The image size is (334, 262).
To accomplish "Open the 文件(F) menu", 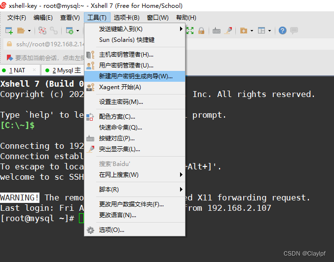I will [x=16, y=17].
